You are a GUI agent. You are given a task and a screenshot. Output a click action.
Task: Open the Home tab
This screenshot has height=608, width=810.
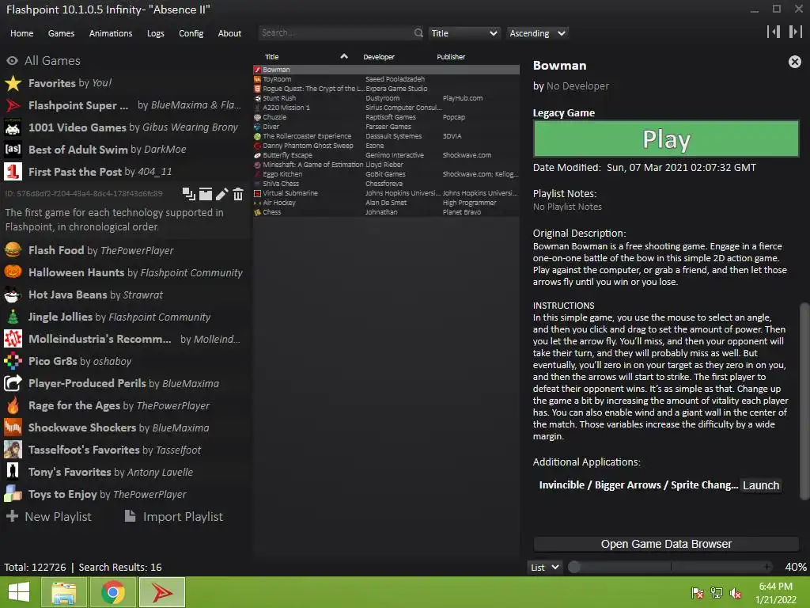21,33
